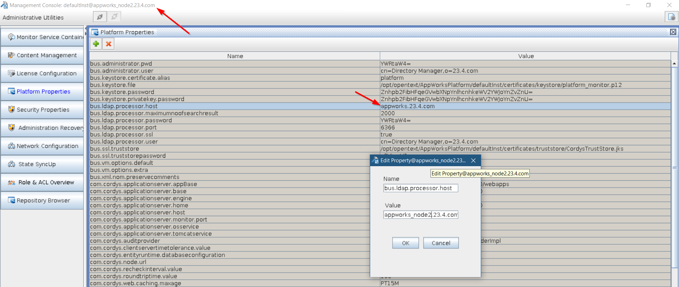Click the Name column header
Screen dimensions: 679x287
coord(235,56)
